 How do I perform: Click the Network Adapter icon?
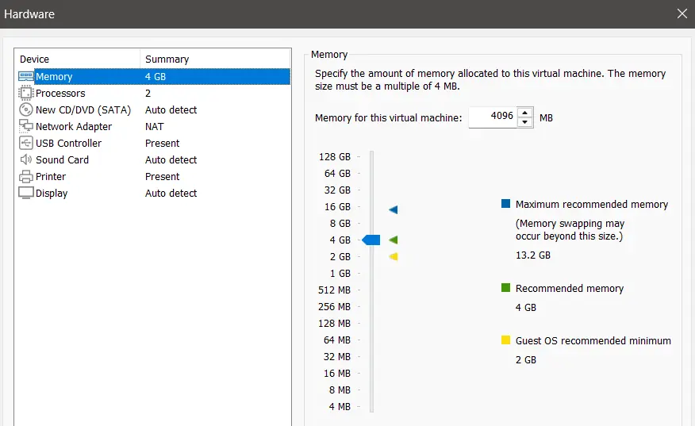(25, 127)
